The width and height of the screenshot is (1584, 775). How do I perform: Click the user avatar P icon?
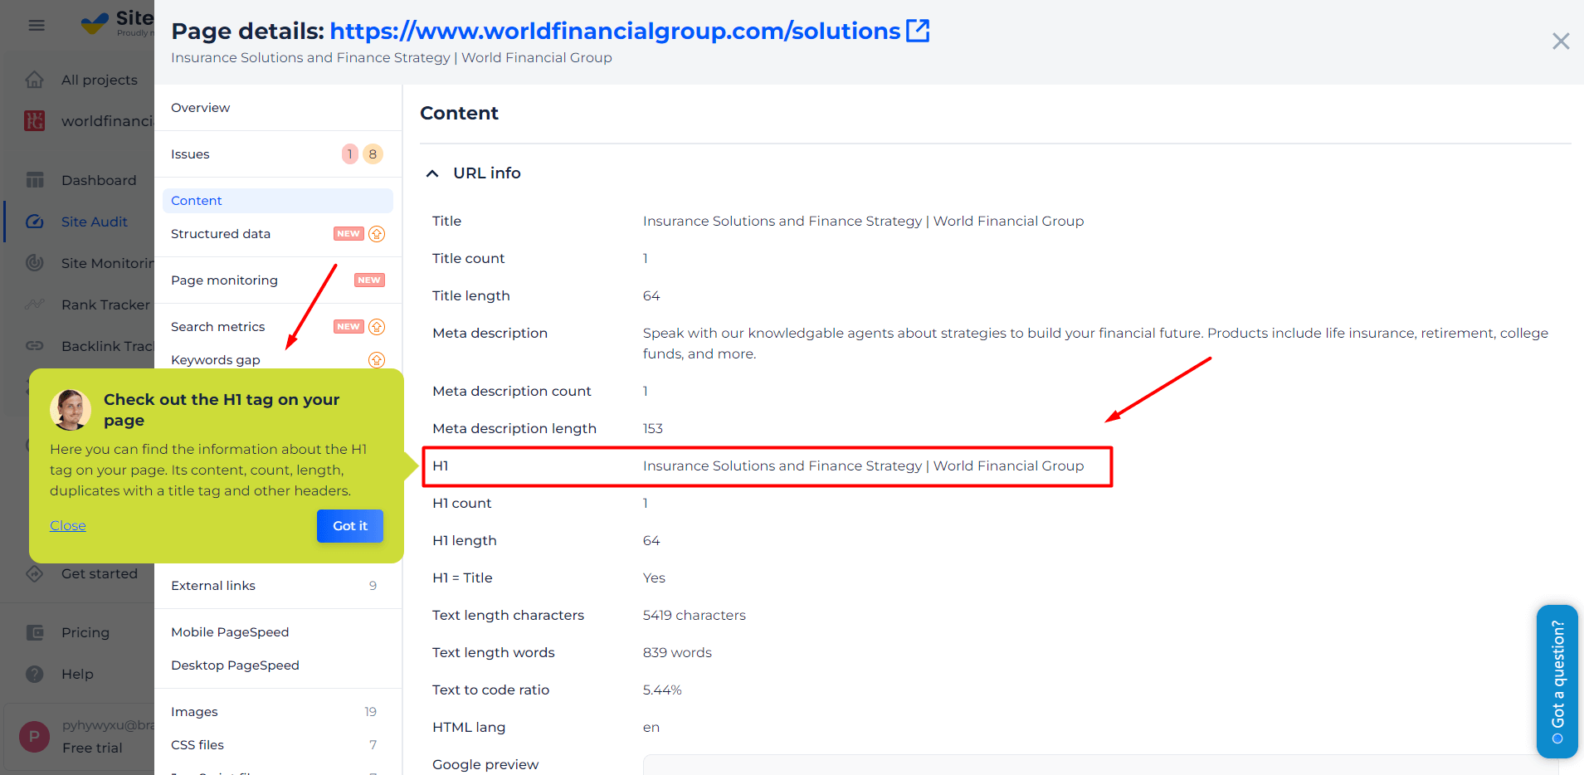34,736
